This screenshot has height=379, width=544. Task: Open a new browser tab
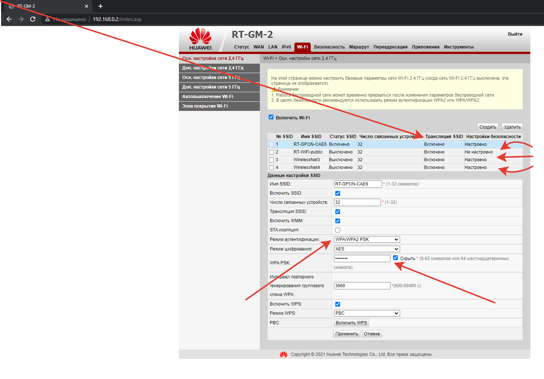[100, 6]
